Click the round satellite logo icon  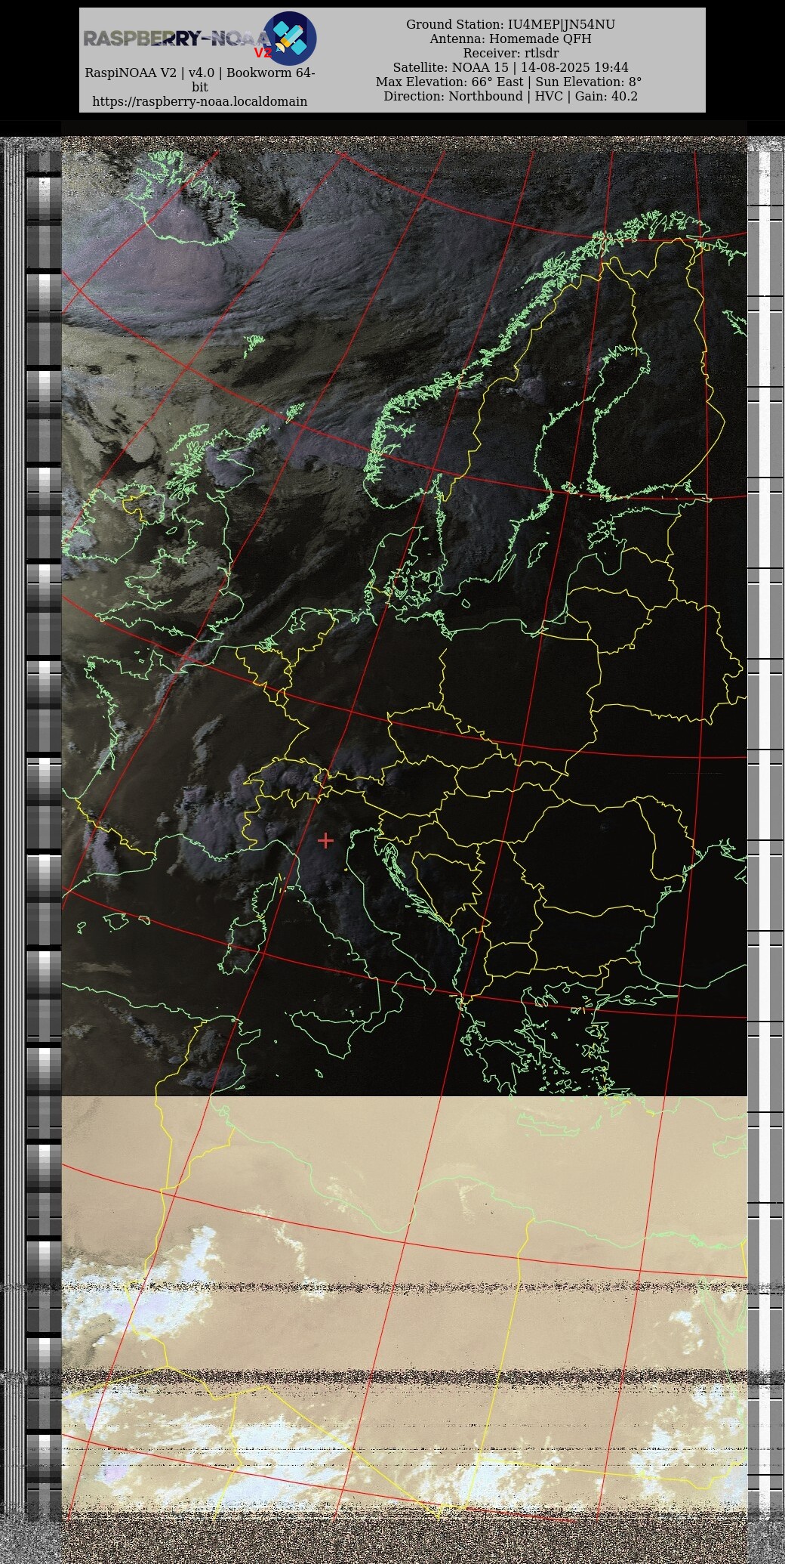290,38
